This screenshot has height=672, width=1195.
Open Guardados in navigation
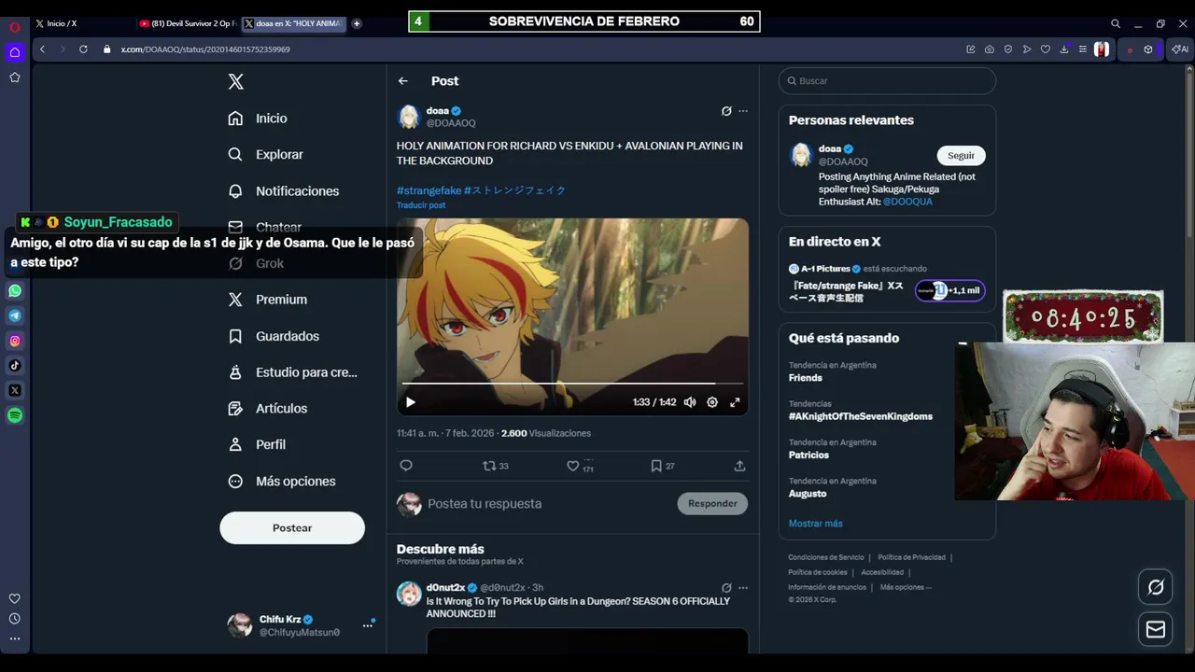tap(274, 336)
